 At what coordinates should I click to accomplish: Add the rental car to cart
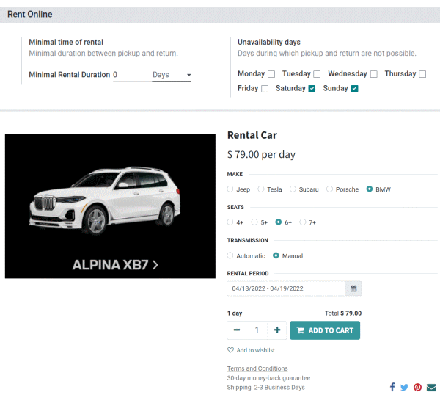pyautogui.click(x=325, y=330)
